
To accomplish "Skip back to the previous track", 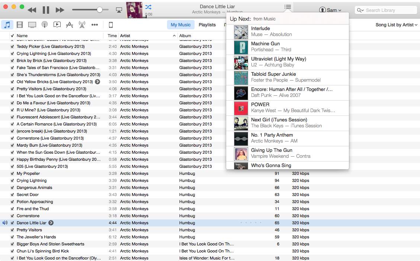I will pos(32,10).
